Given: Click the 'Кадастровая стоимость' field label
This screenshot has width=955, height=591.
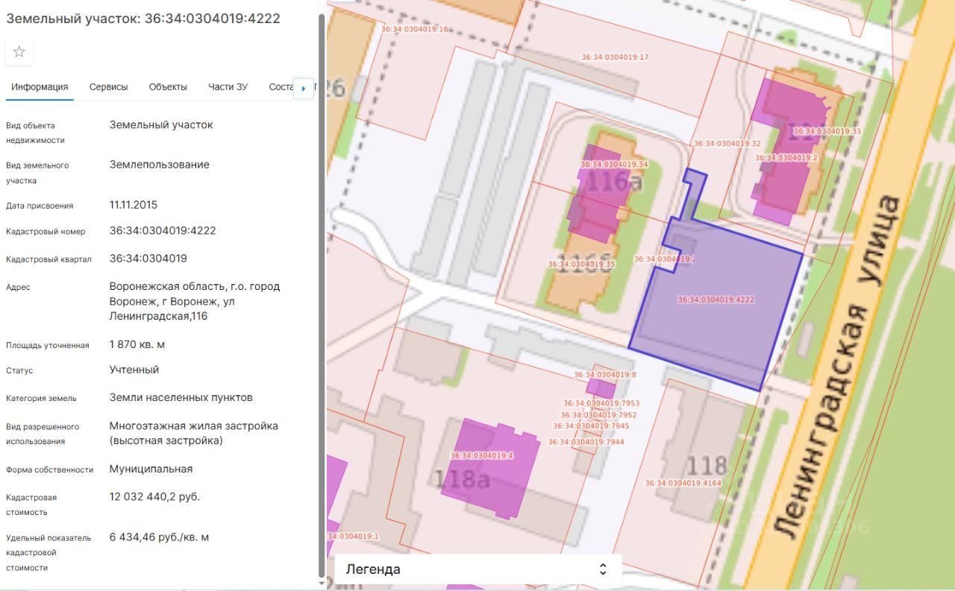Looking at the screenshot, I should 31,505.
